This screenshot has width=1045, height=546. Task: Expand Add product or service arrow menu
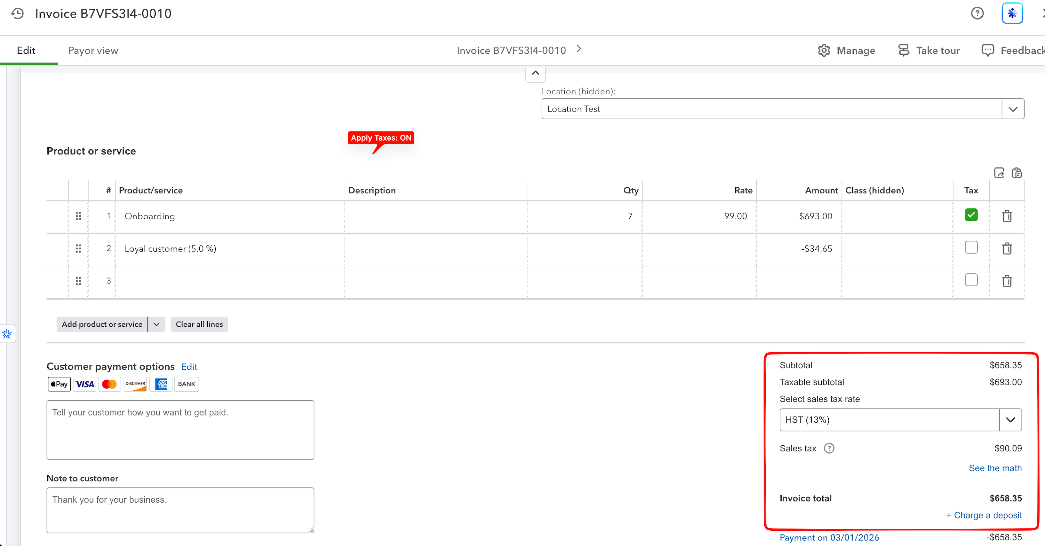(x=156, y=324)
